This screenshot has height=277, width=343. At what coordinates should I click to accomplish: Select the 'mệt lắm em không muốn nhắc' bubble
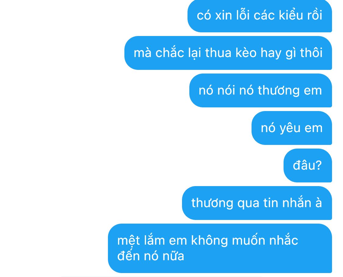pyautogui.click(x=220, y=248)
